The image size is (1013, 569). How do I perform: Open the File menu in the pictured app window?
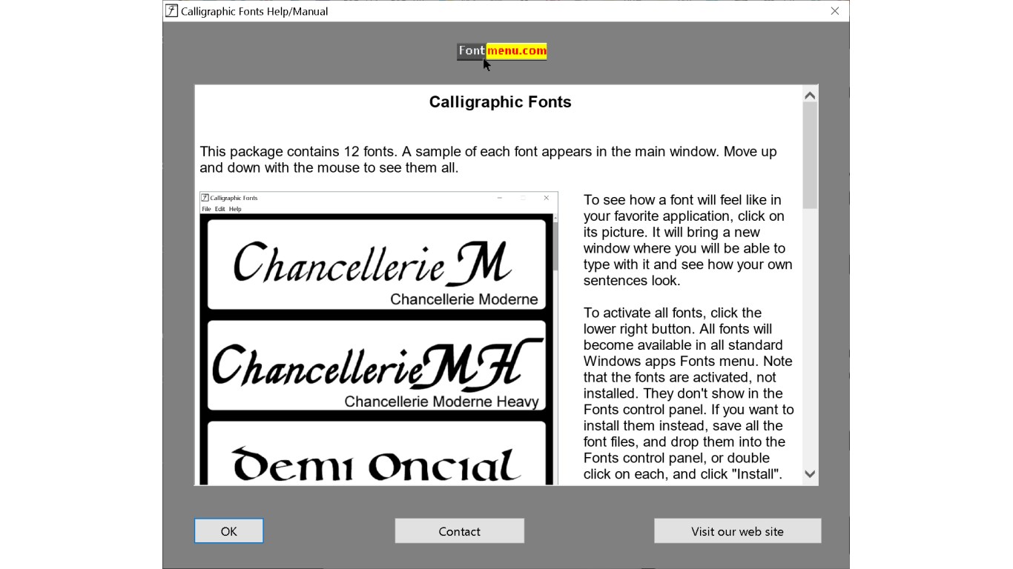pos(205,209)
